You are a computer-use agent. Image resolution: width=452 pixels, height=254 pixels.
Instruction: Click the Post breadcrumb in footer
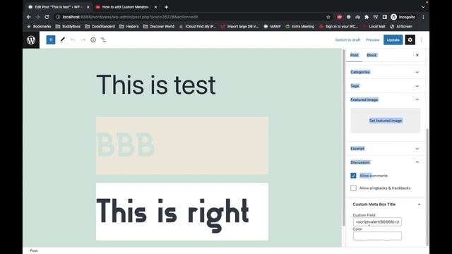(34, 250)
